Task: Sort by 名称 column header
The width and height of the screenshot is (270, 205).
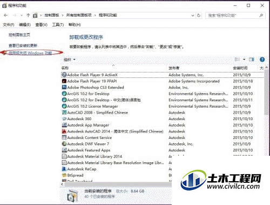Action: [65, 68]
